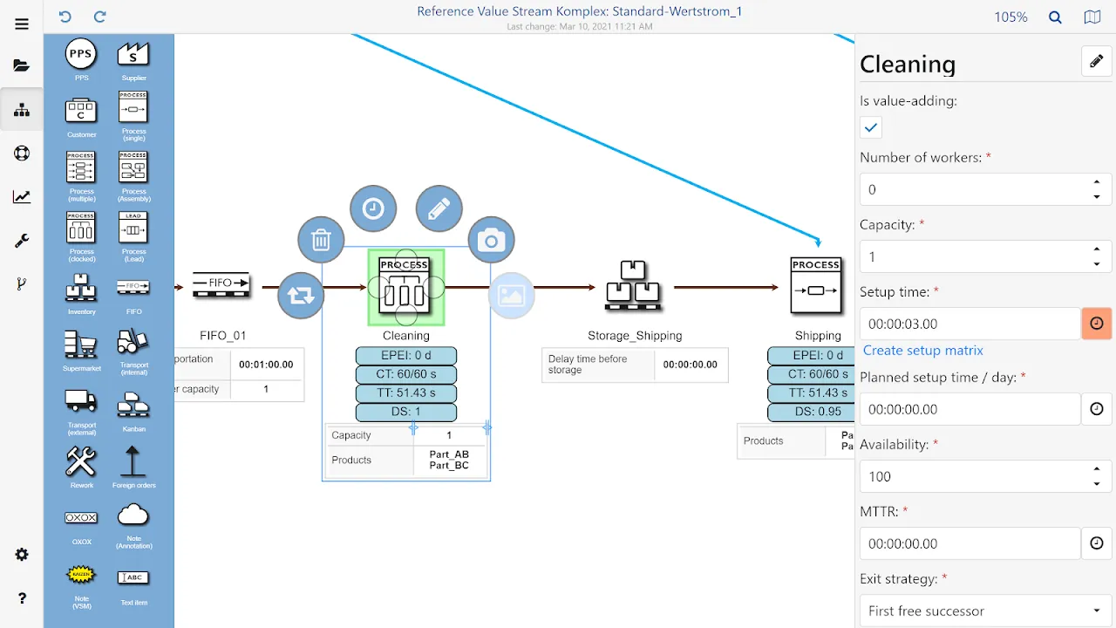Click the swap arrows circle button

tap(301, 296)
